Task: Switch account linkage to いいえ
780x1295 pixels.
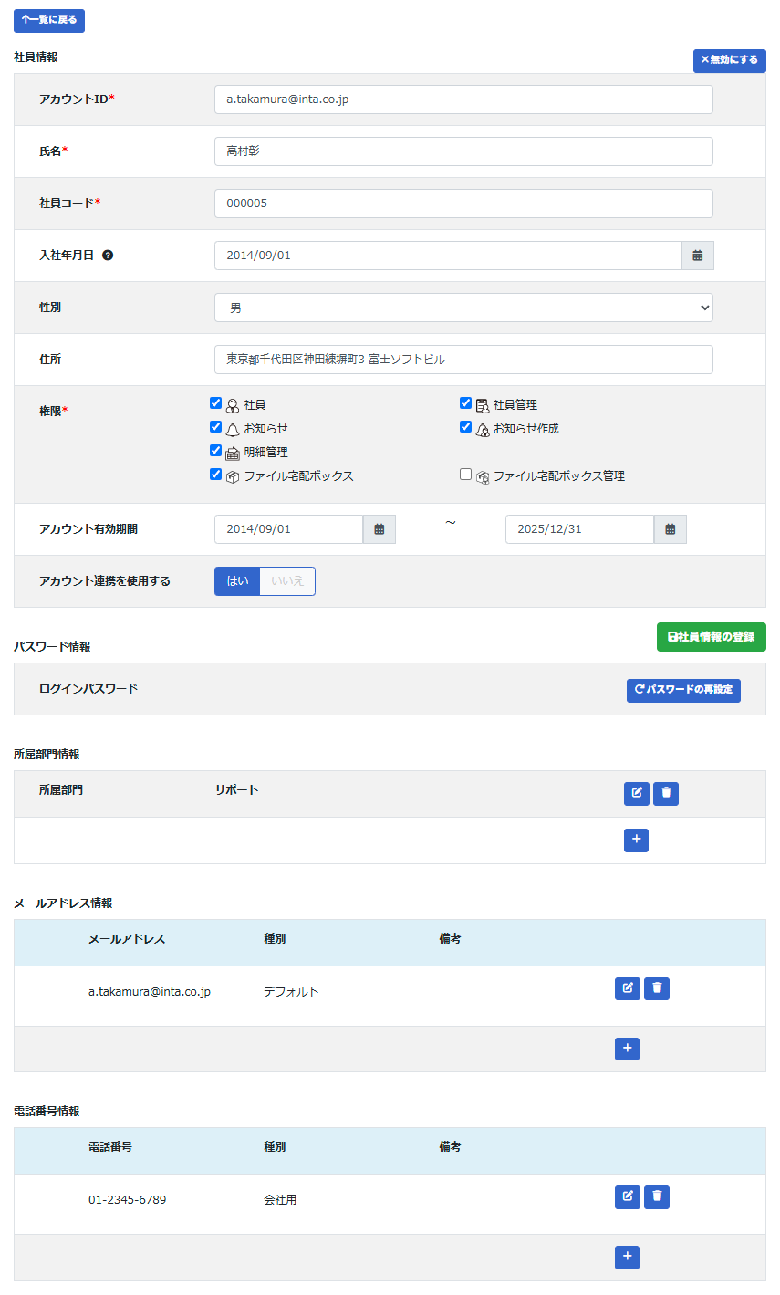Action: (x=287, y=581)
